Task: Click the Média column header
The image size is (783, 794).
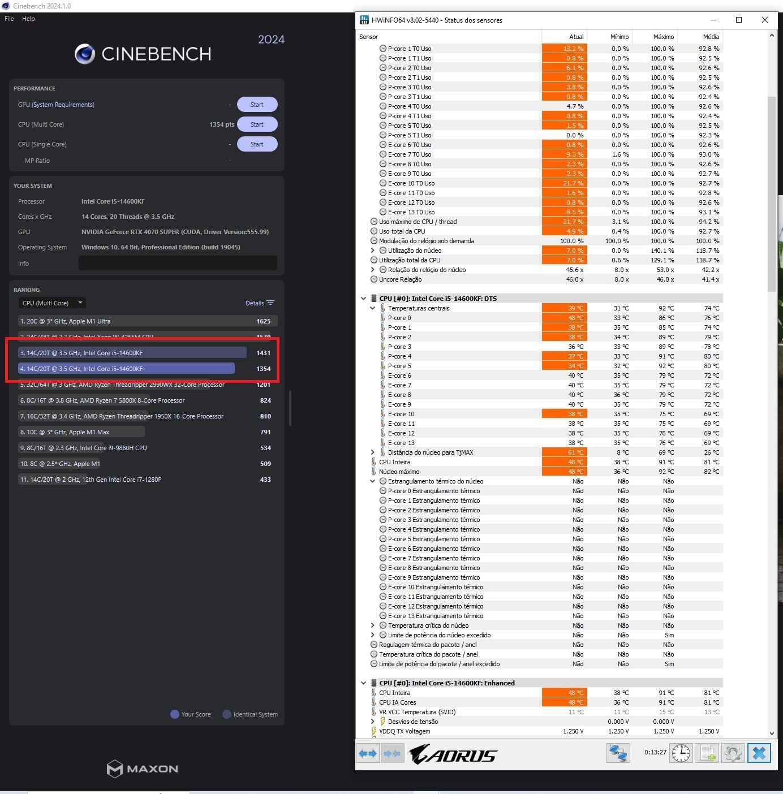Action: tap(700, 37)
